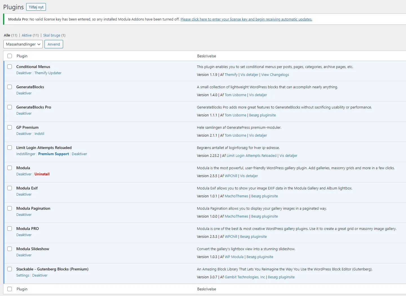Select Limit Login Attempts Reloaded checkbox

(10, 148)
